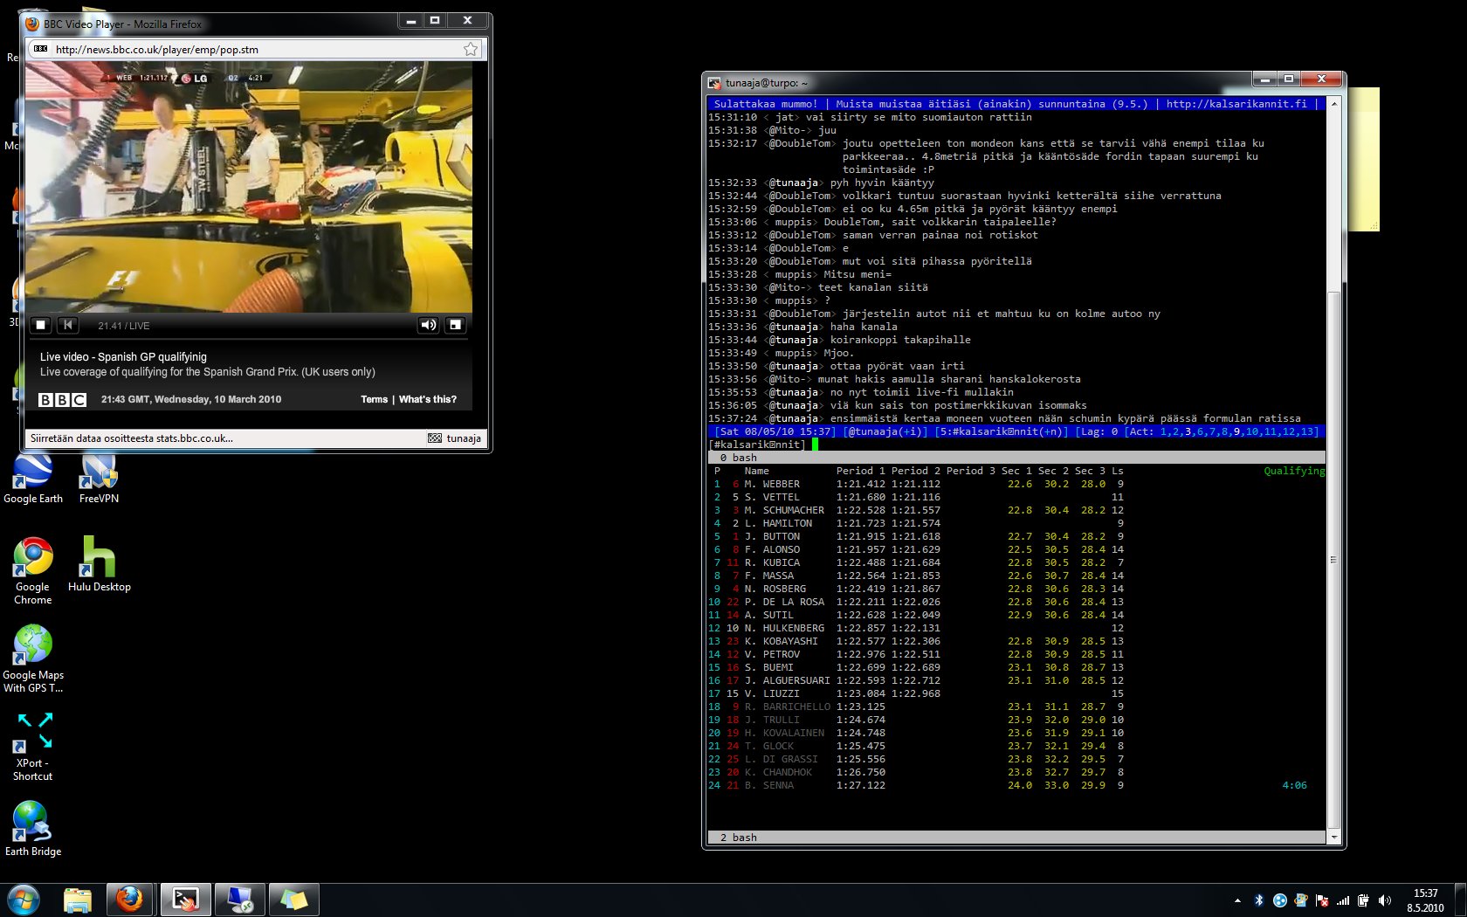Screen dimensions: 1467x917
Task: Open the Terms link in the BBC player
Action: pos(374,399)
